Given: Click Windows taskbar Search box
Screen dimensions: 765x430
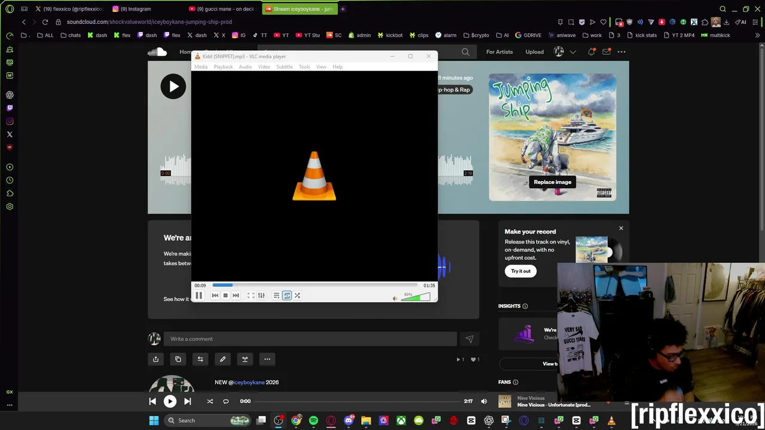Looking at the screenshot, I should 208,420.
